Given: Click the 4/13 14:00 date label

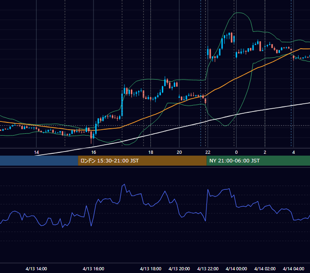Looking at the screenshot, I should point(36,268).
